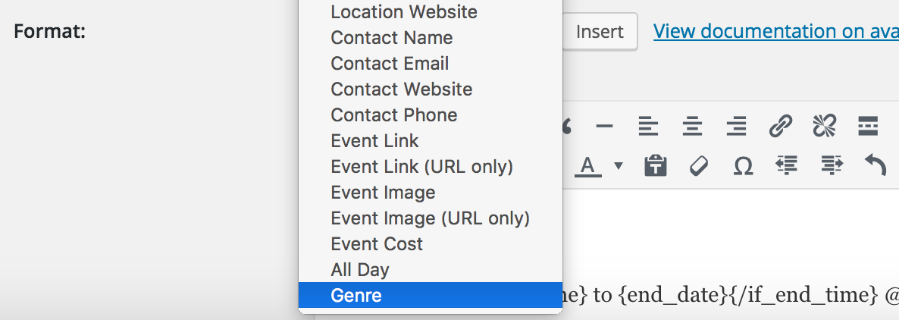Screen dimensions: 899x320
Task: Click the insert link icon
Action: [780, 125]
